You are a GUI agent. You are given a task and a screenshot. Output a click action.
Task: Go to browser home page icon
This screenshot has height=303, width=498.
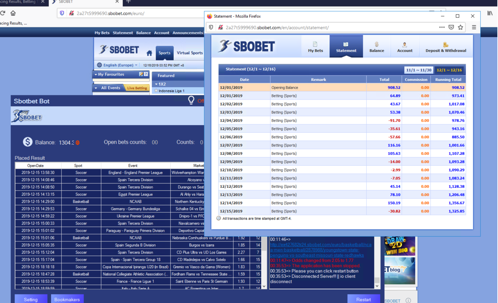13,13
